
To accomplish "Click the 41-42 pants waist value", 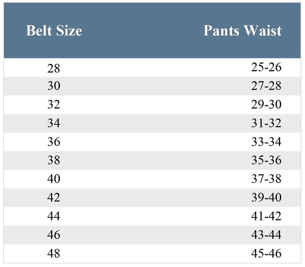I will (x=266, y=216).
